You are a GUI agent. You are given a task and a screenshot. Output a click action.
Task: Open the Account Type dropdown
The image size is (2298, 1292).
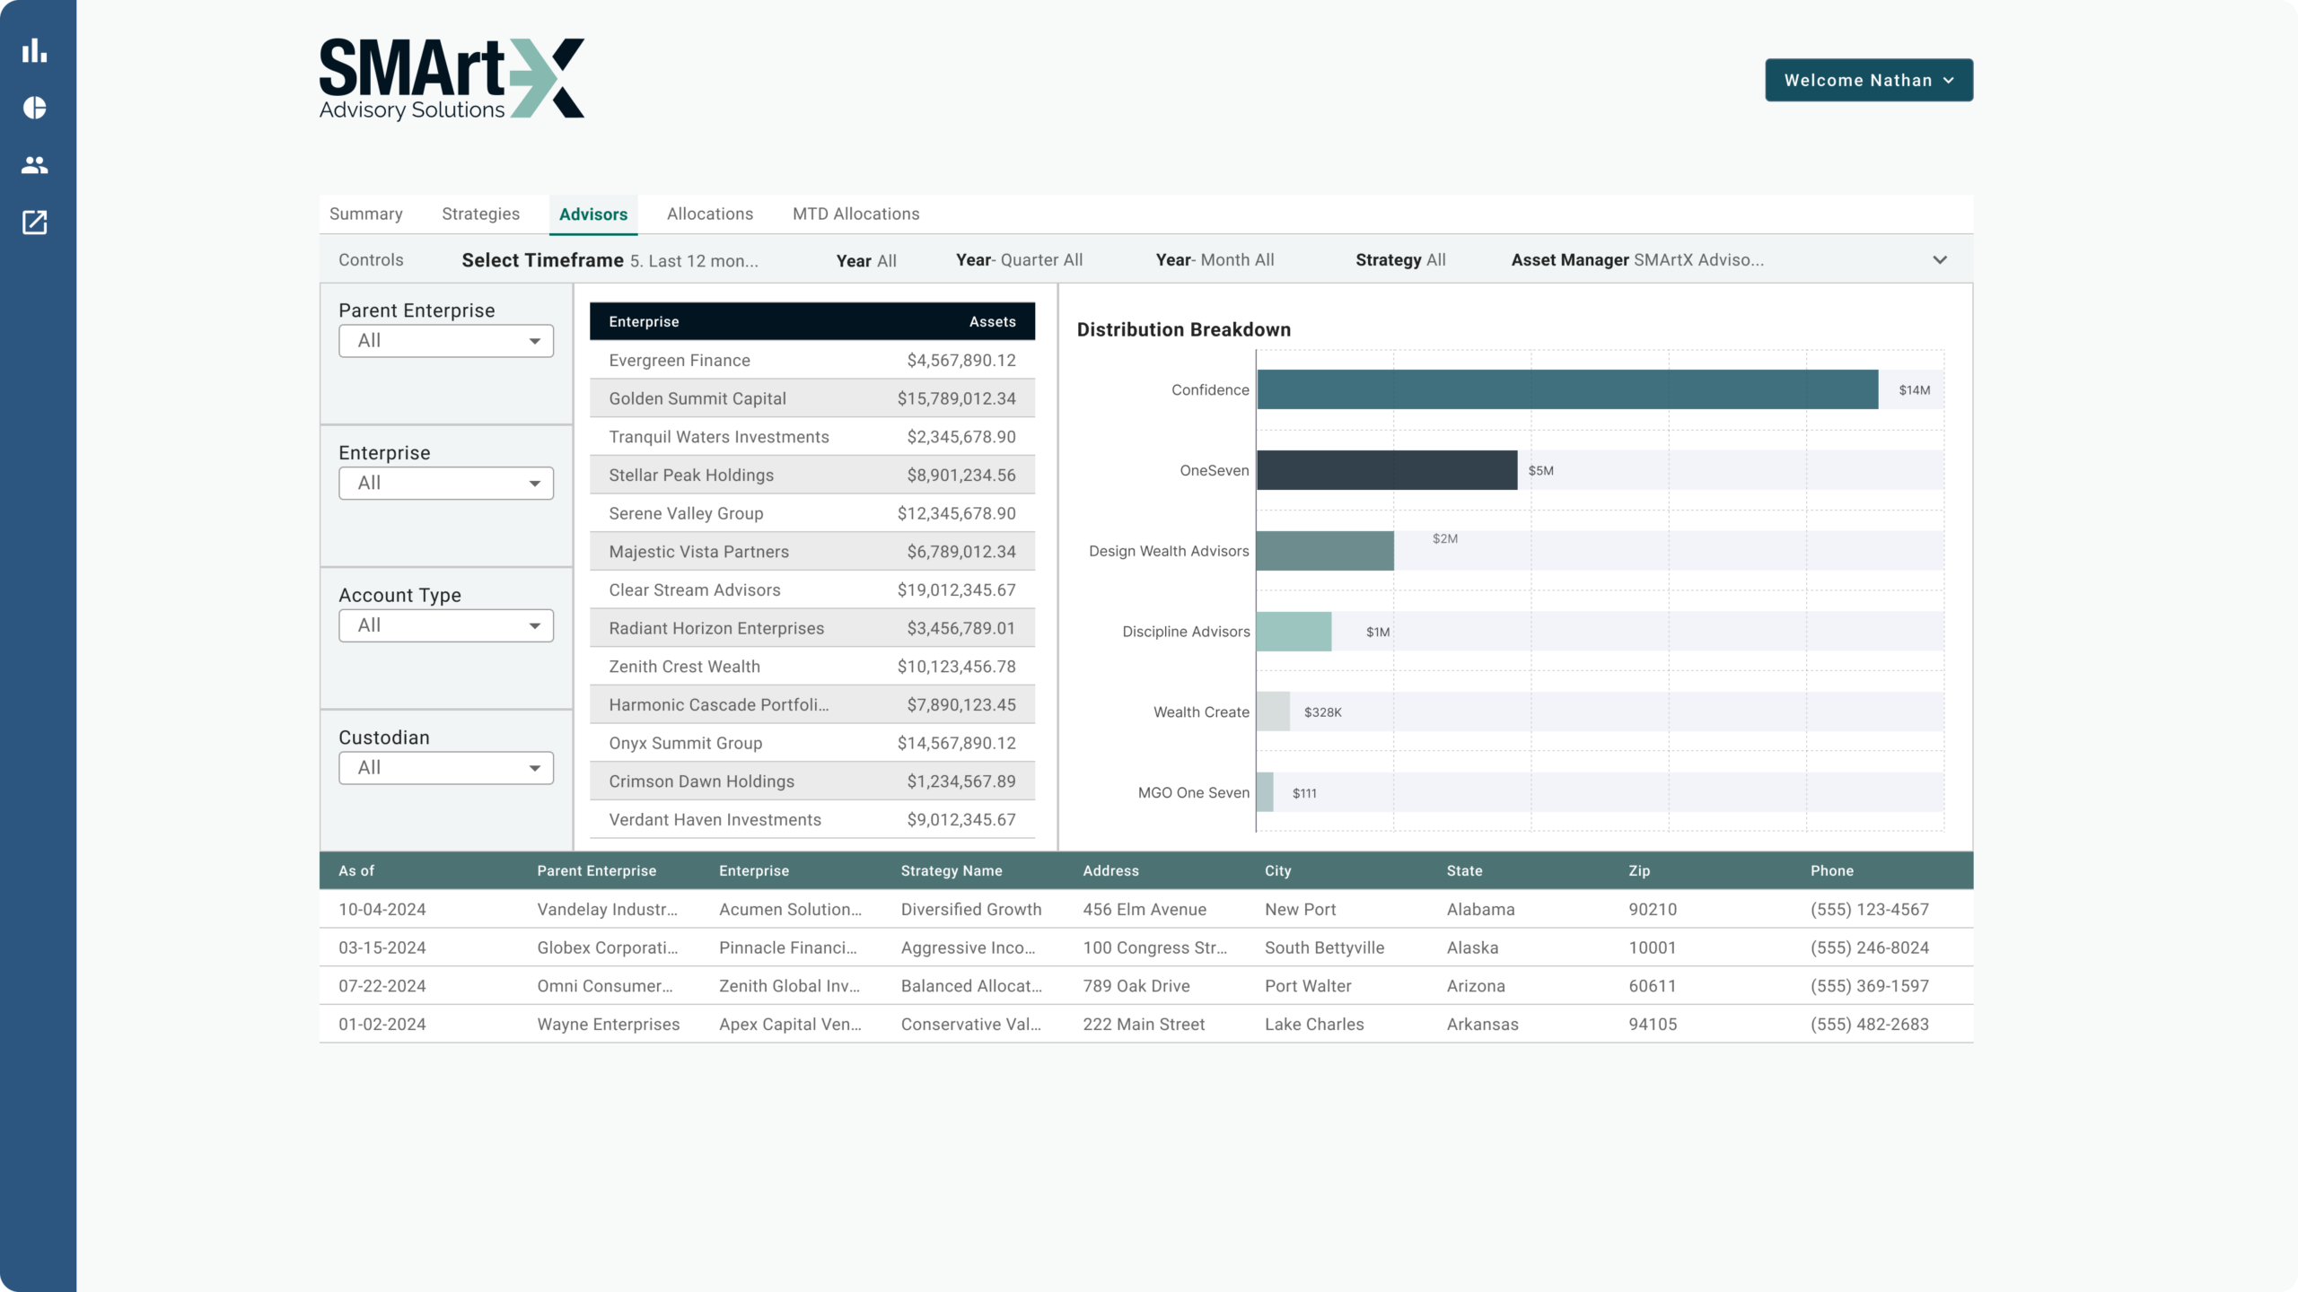point(445,625)
